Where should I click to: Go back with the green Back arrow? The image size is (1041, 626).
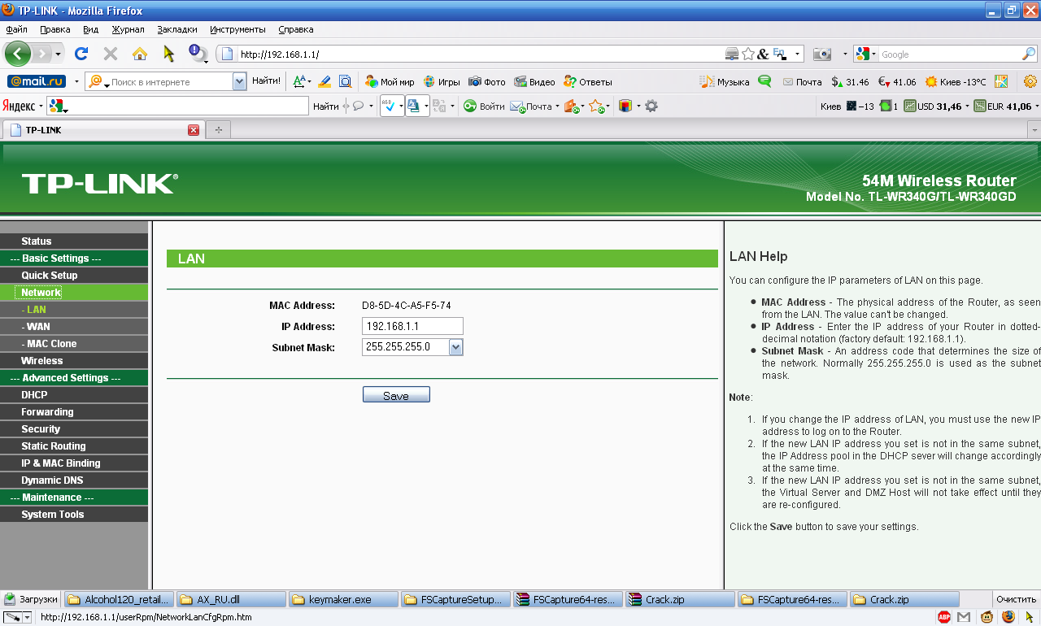[18, 54]
